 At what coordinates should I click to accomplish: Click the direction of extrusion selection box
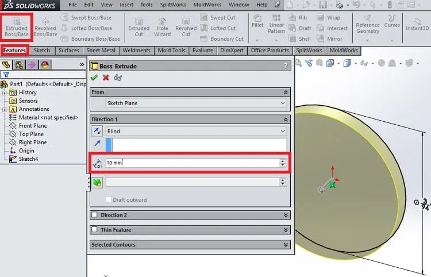coord(197,145)
